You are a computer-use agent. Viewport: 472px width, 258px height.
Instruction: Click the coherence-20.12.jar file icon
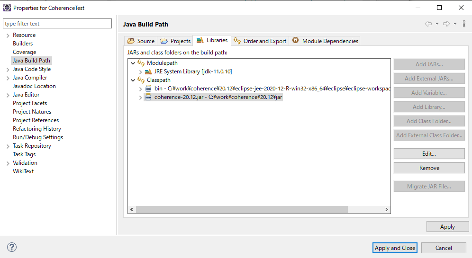click(148, 97)
